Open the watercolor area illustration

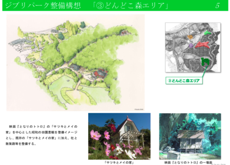pyautogui.click(x=75, y=63)
